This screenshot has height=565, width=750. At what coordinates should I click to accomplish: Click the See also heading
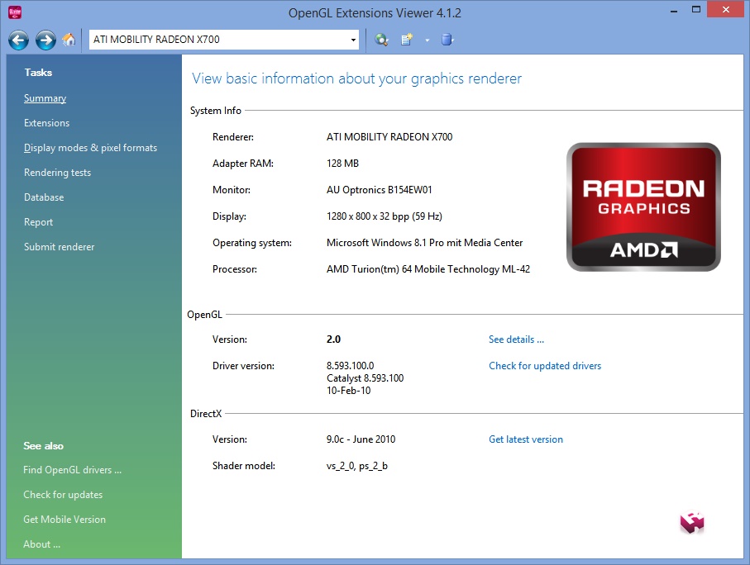pos(43,446)
